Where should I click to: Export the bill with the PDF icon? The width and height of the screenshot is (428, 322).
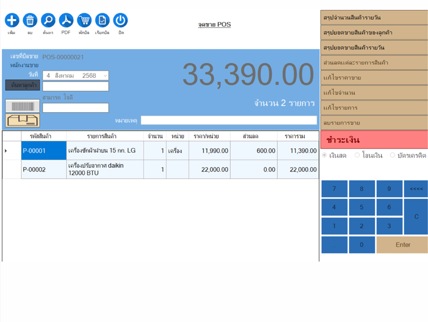pyautogui.click(x=66, y=20)
